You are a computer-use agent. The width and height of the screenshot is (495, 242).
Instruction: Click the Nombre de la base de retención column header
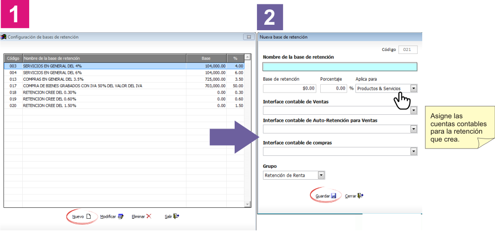104,58
